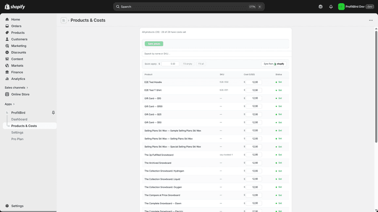Click the Online Store icon
Image resolution: width=378 pixels, height=212 pixels.
pos(7,94)
